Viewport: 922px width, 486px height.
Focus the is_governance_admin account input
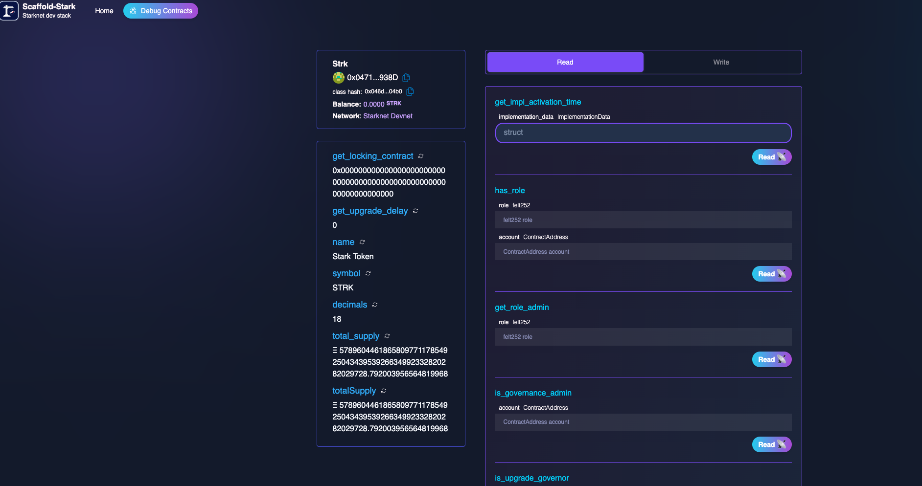click(644, 422)
